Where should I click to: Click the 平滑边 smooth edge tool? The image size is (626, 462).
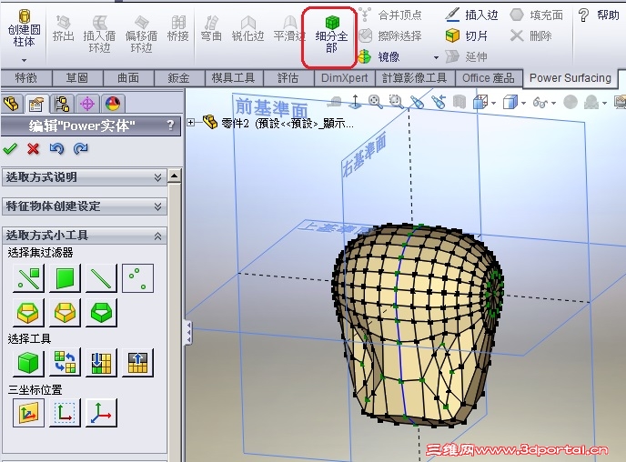click(x=289, y=29)
